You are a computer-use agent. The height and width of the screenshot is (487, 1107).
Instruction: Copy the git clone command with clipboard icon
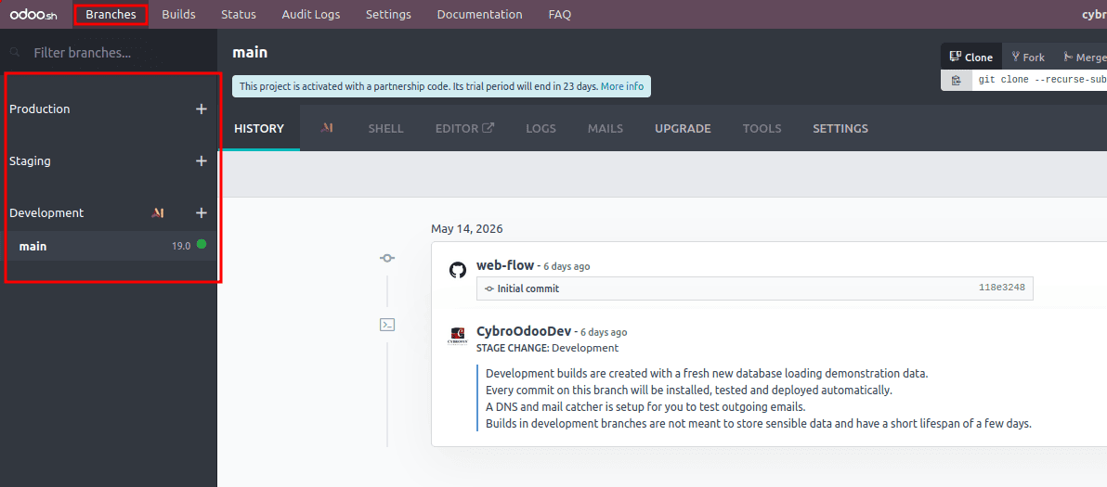[956, 81]
